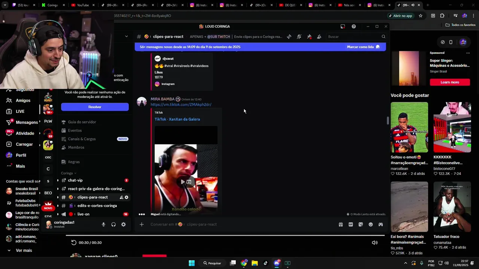Switch to the YouTube browser tab

tap(82, 5)
